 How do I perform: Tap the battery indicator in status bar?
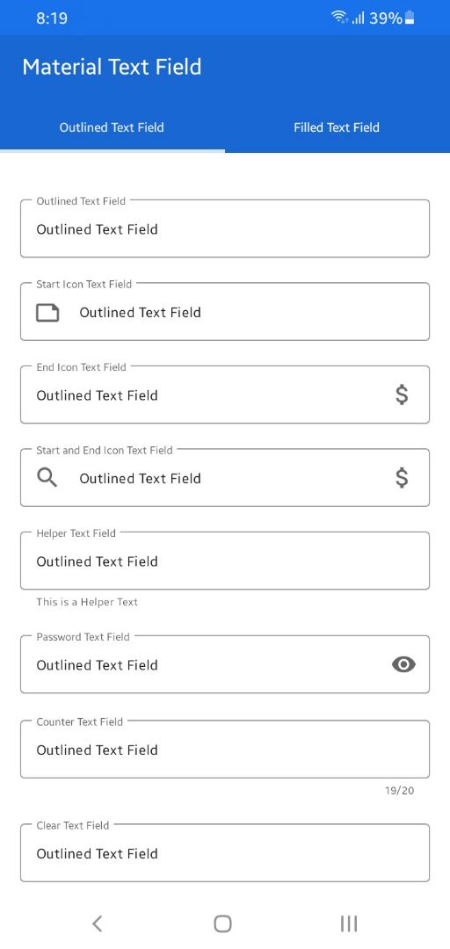pyautogui.click(x=410, y=18)
